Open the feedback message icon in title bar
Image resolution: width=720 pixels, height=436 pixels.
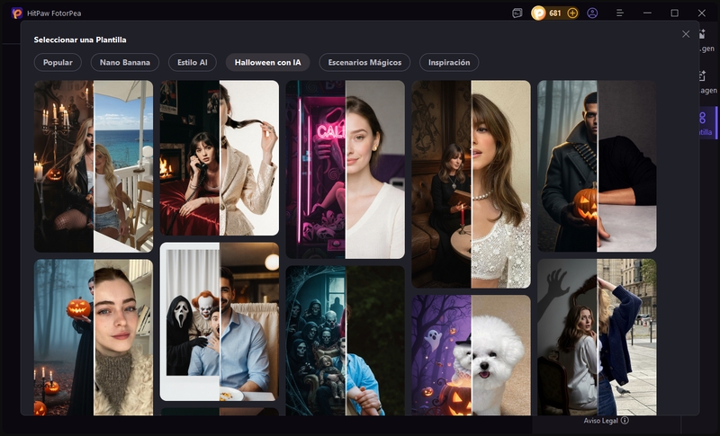[517, 13]
